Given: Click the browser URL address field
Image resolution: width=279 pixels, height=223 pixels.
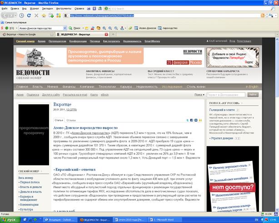Looking at the screenshot, I should tap(164, 15).
